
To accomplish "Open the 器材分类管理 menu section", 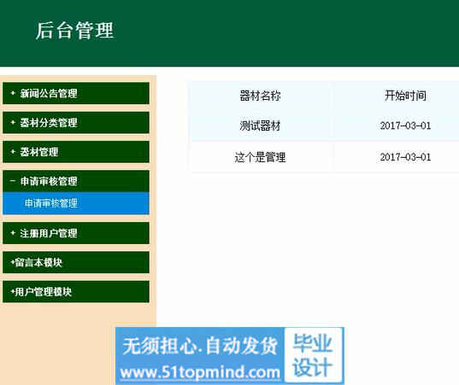I will click(76, 122).
